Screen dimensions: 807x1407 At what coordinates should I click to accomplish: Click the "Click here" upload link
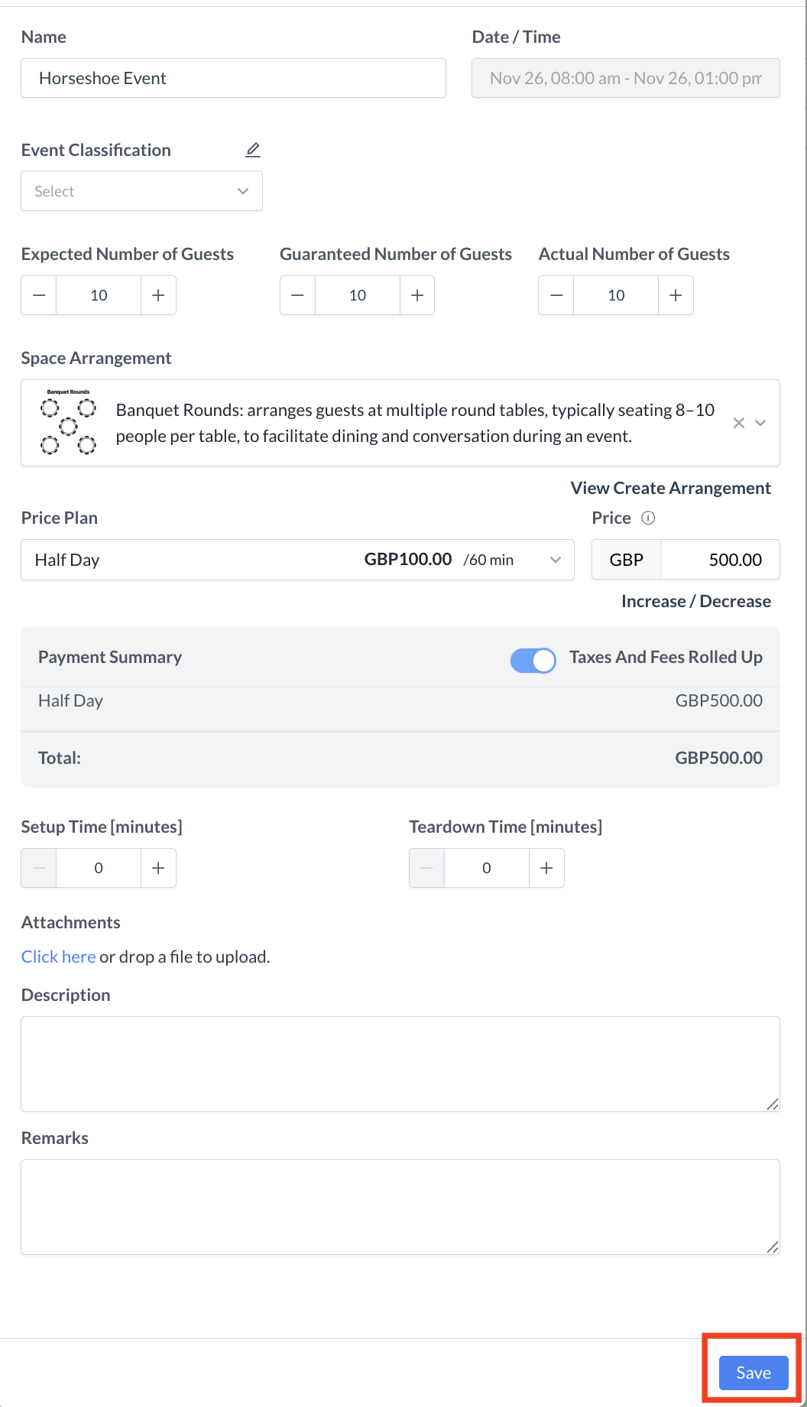point(58,957)
